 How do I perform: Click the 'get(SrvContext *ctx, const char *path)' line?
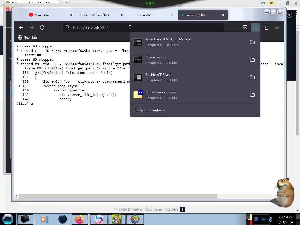tap(74, 73)
